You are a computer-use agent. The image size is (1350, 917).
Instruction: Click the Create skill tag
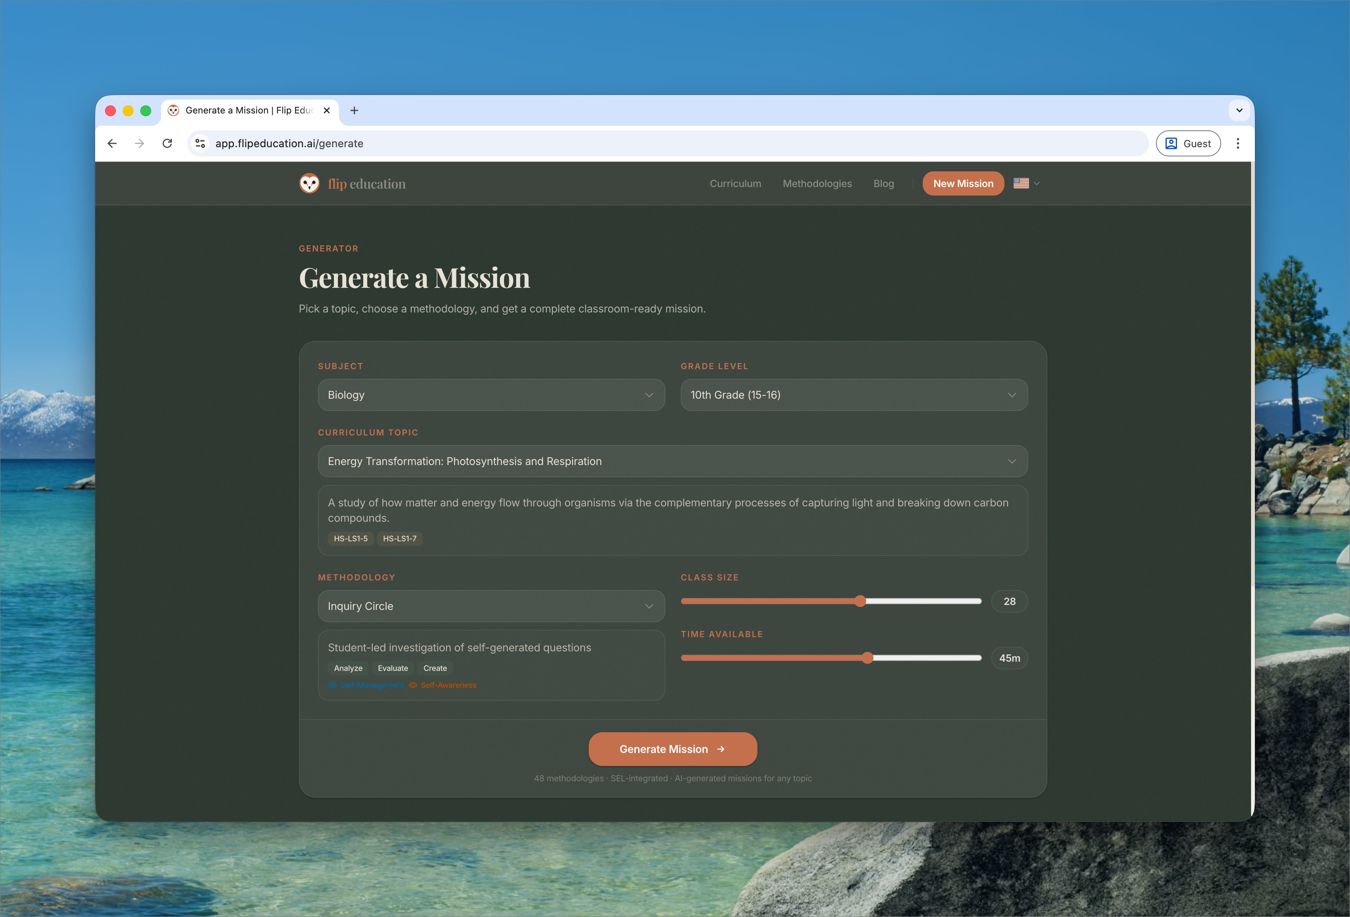click(435, 668)
